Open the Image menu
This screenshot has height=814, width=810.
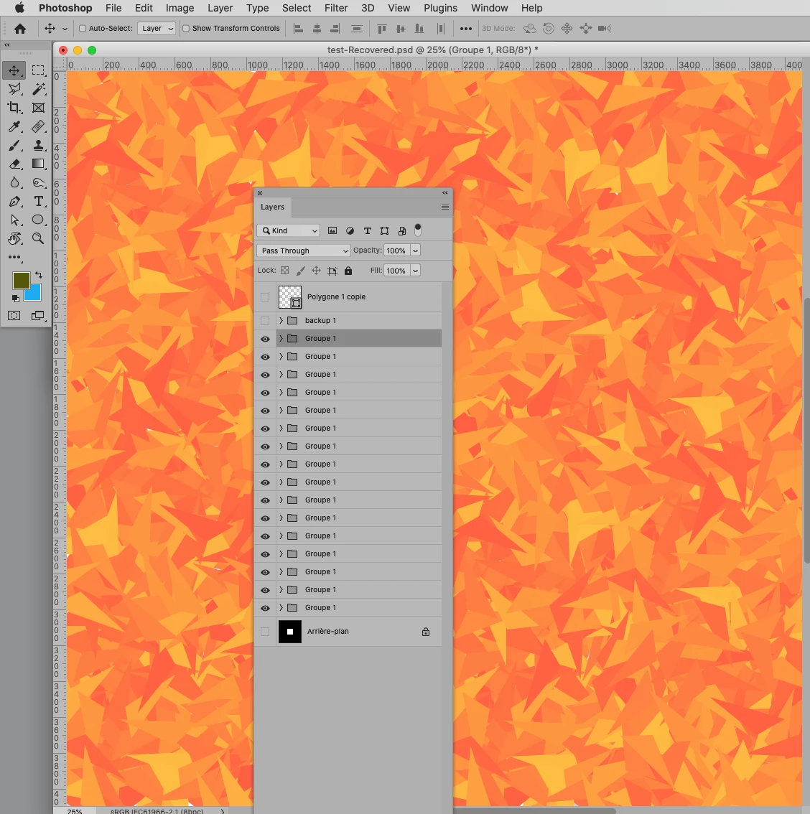(180, 8)
